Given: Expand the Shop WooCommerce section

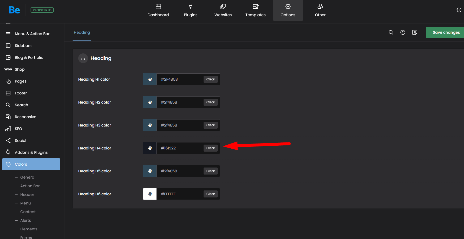Looking at the screenshot, I should (19, 69).
